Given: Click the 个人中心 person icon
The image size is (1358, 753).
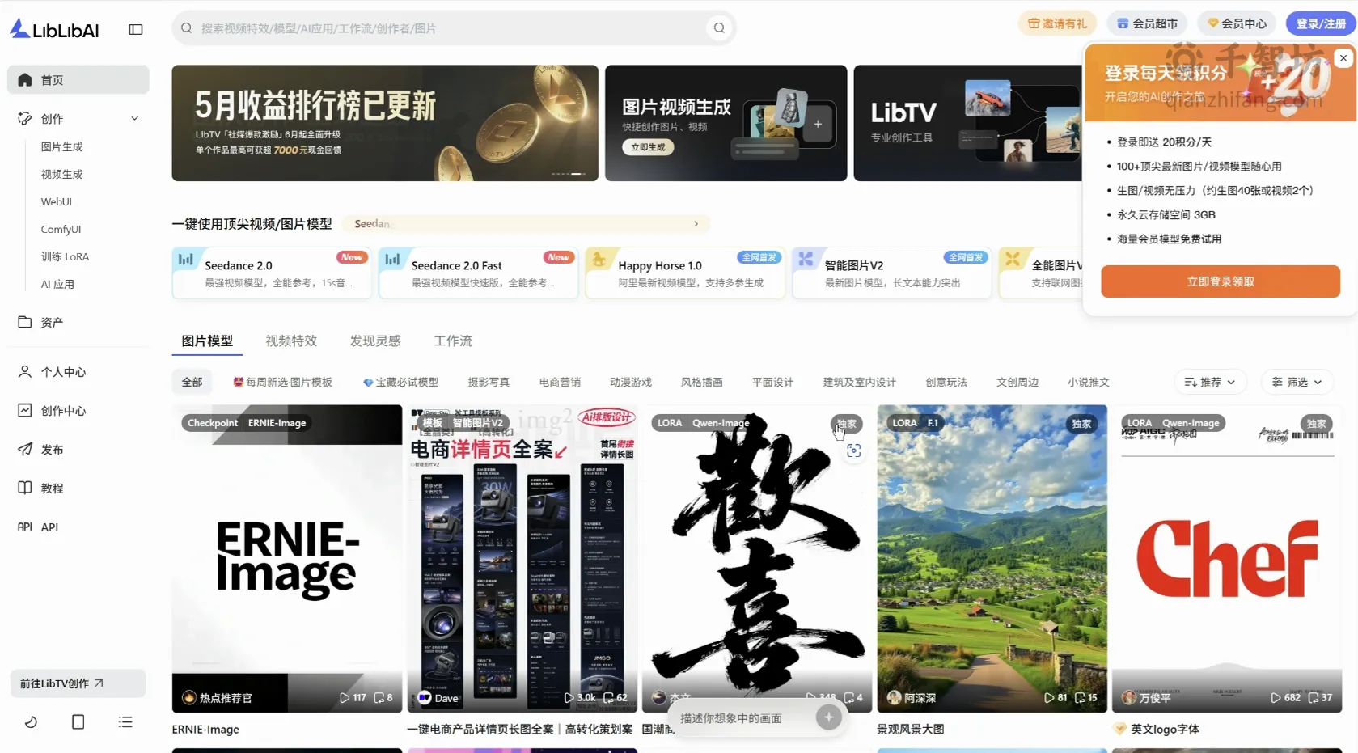Looking at the screenshot, I should tap(25, 372).
